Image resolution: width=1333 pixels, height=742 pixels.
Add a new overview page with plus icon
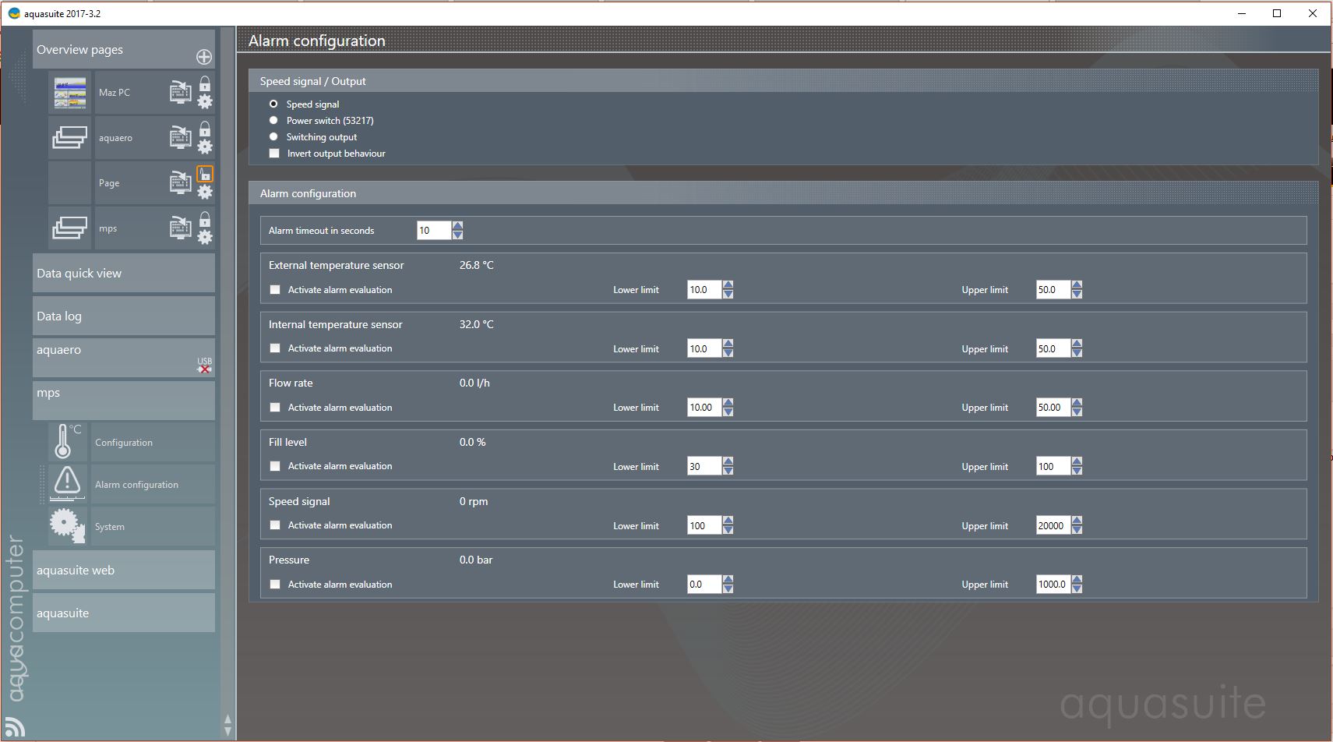[203, 57]
